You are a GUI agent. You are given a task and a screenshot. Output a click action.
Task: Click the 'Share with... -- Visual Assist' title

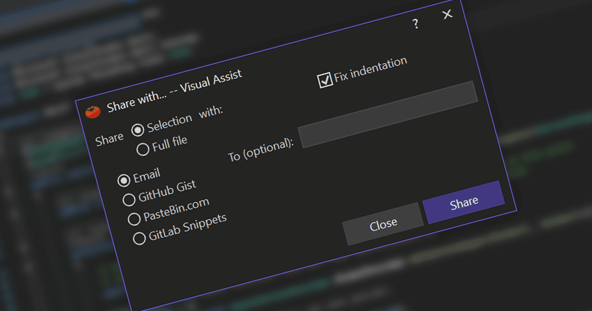(x=175, y=91)
